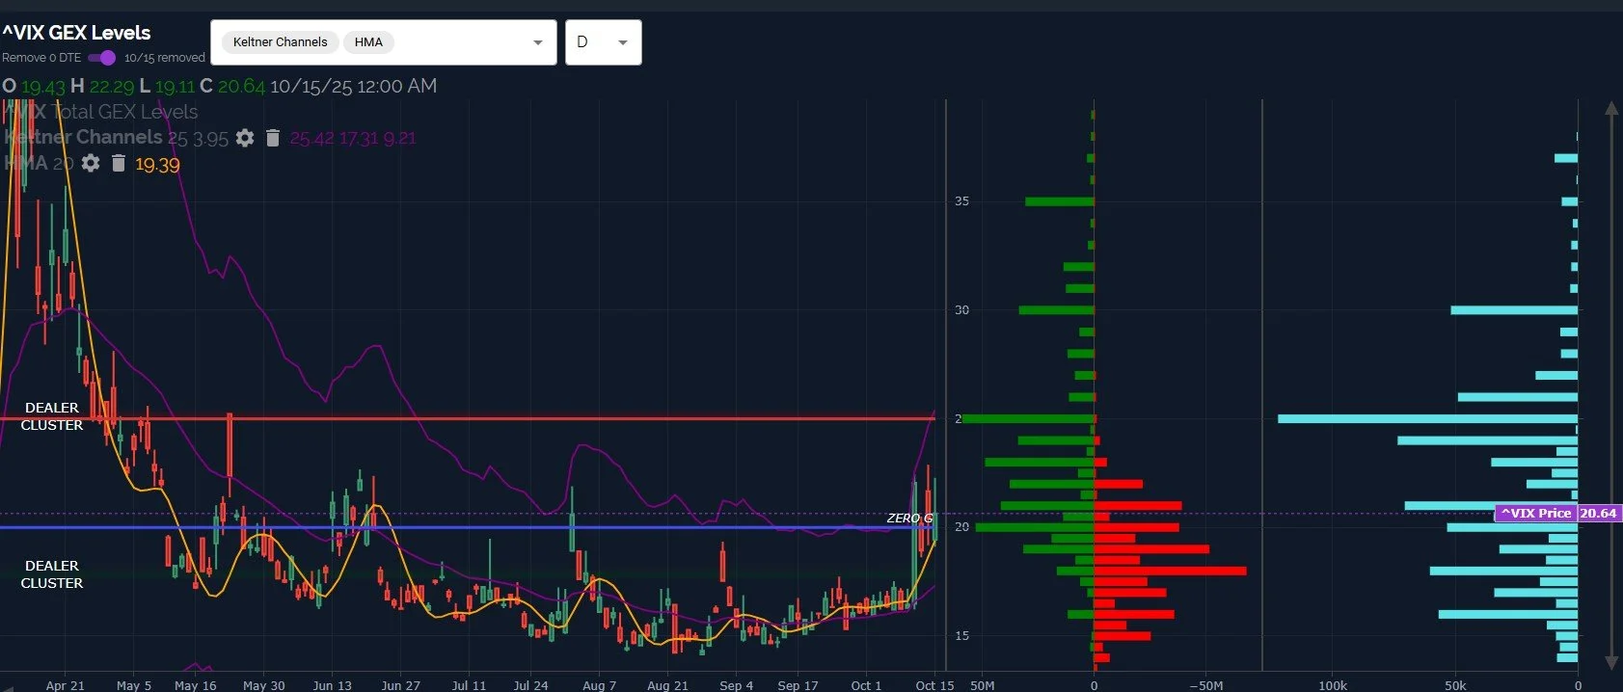Click the blue Zero G line

tap(467, 527)
